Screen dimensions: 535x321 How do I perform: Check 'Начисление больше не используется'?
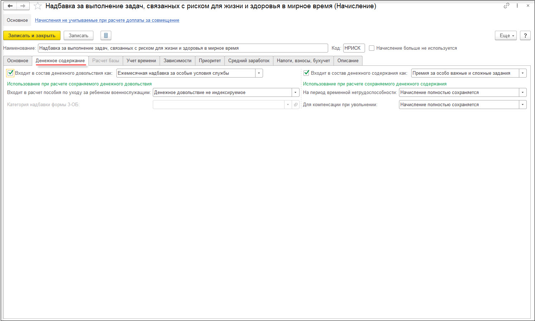coord(371,48)
